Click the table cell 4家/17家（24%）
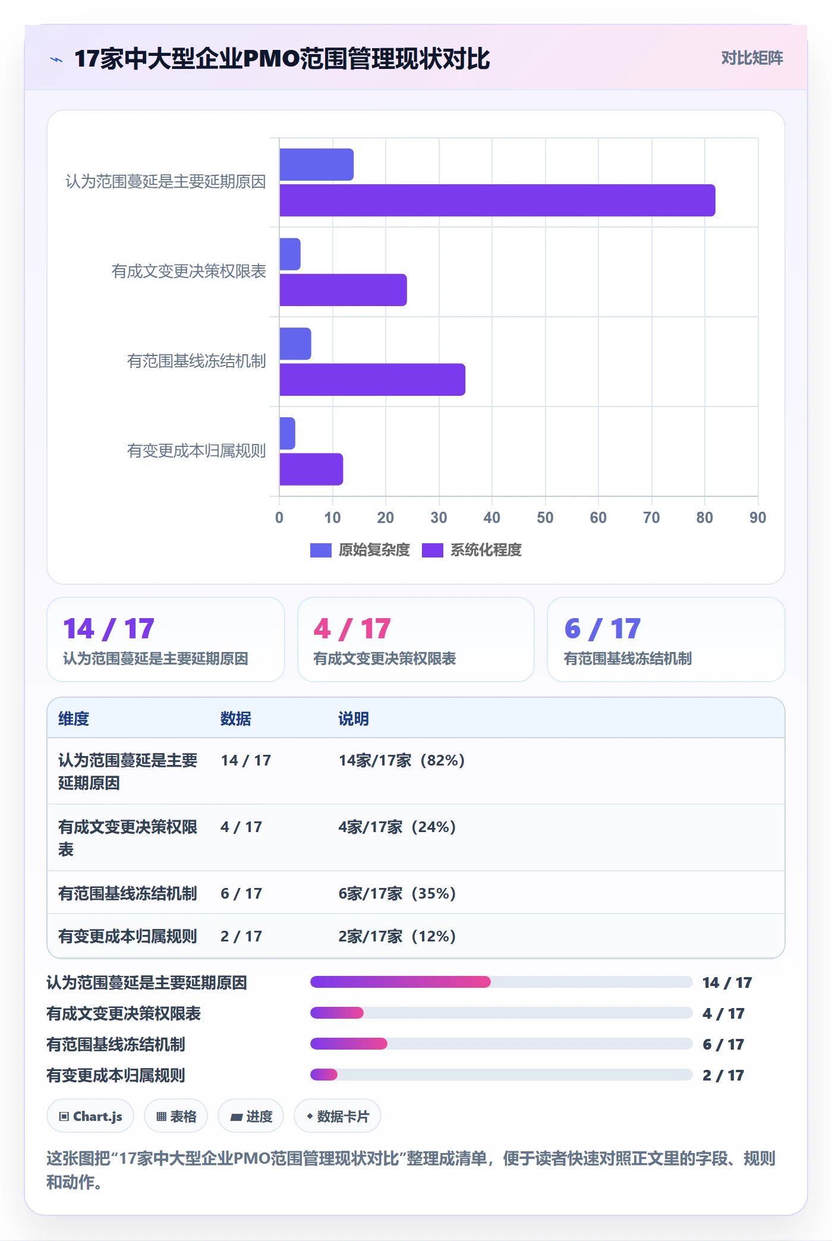 click(397, 827)
